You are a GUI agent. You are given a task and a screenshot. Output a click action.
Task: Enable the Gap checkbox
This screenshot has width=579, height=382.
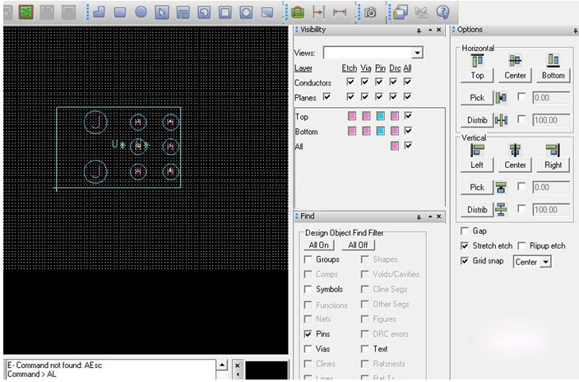pyautogui.click(x=466, y=231)
